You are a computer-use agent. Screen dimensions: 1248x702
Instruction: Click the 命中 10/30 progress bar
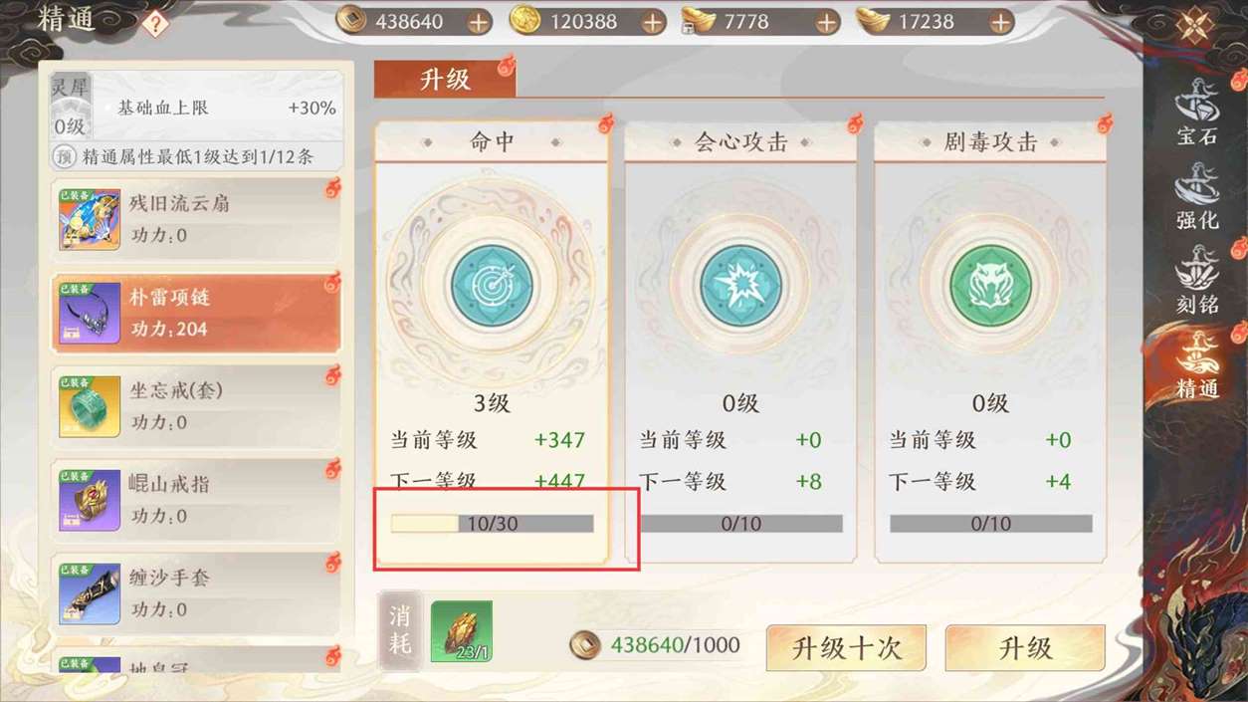click(492, 524)
